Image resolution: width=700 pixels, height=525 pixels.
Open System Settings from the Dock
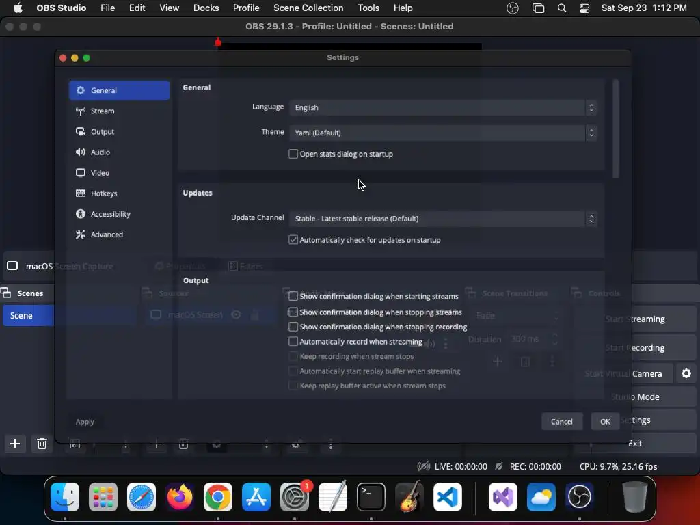click(x=295, y=497)
